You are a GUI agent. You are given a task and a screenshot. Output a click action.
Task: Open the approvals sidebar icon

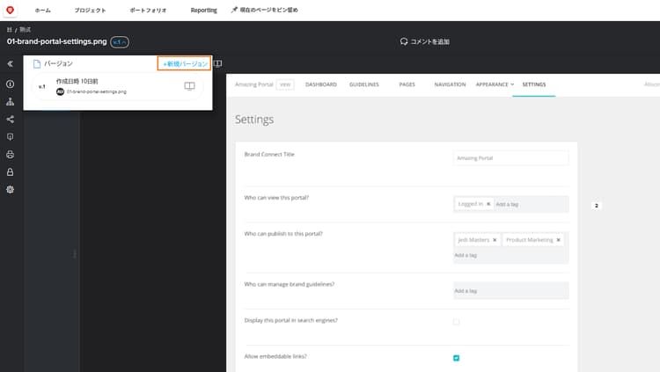point(10,137)
